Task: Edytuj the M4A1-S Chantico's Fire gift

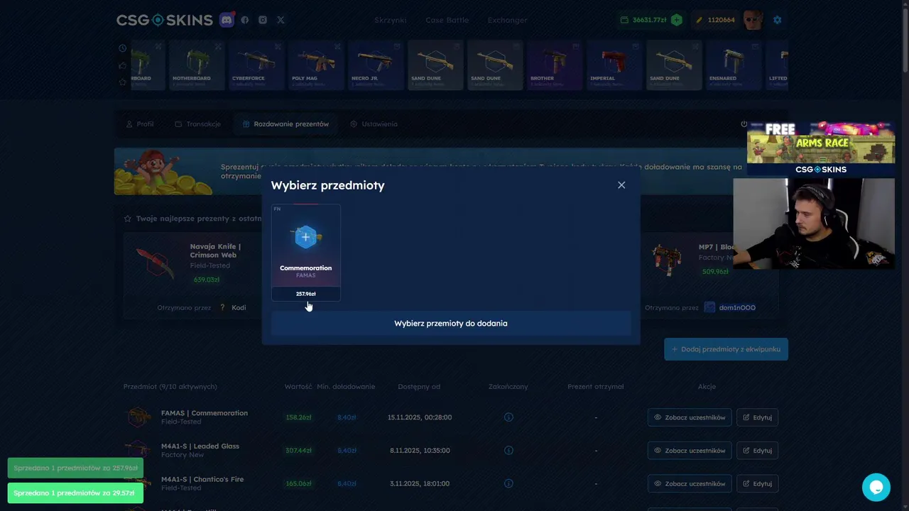Action: pos(757,484)
